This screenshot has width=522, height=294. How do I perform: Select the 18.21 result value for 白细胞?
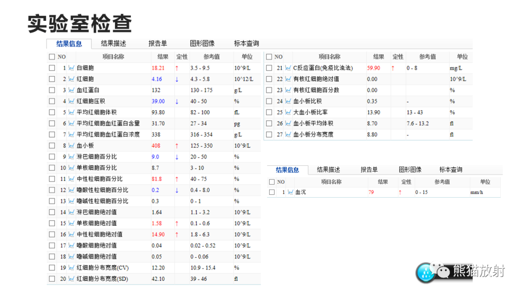158,68
